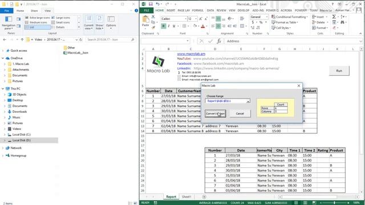Click the formula bar checkmark Enter icon
365x205 pixels.
click(x=210, y=41)
